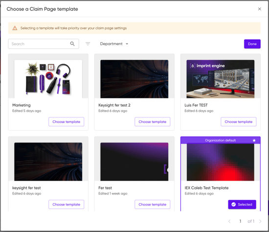Focus the Search input field
269x232 pixels.
tap(44, 44)
